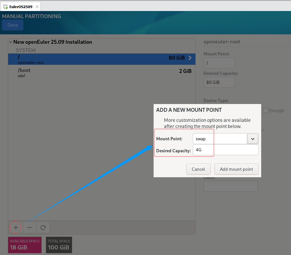Click the plus add mount point icon
This screenshot has height=255, width=291.
(x=16, y=227)
